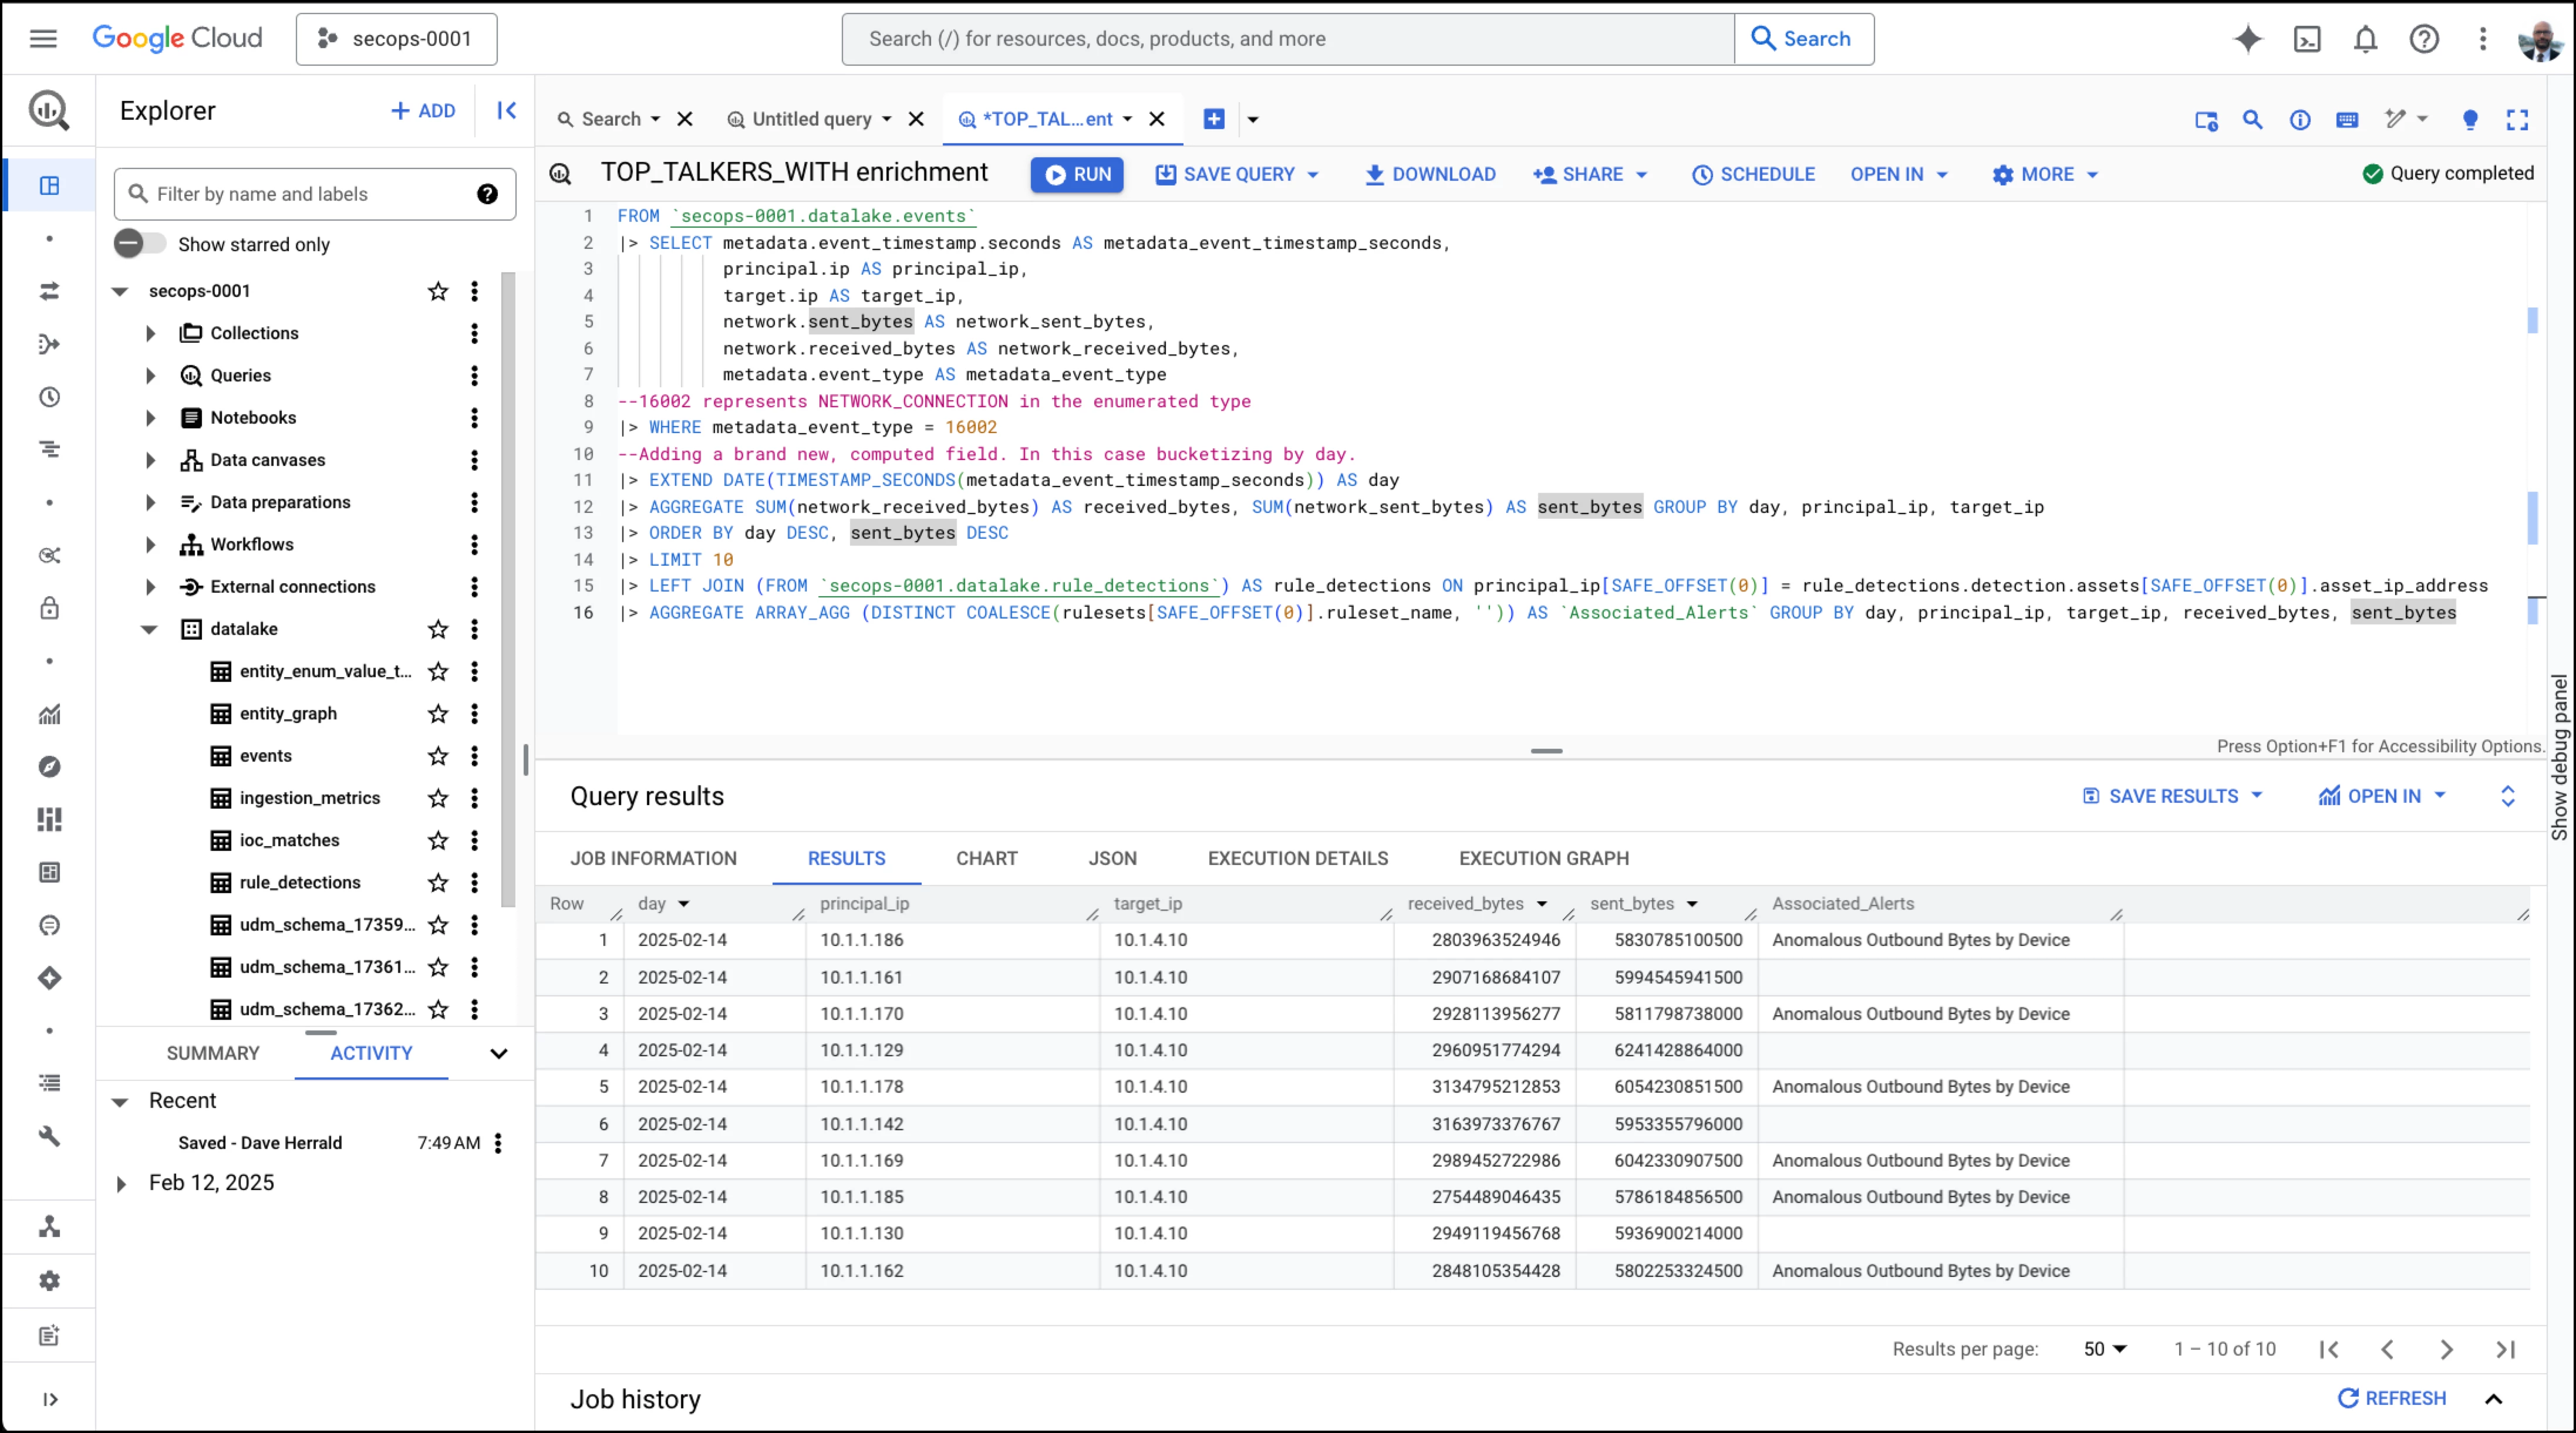The image size is (2576, 1433).
Task: Change results per page dropdown
Action: click(x=2104, y=1349)
